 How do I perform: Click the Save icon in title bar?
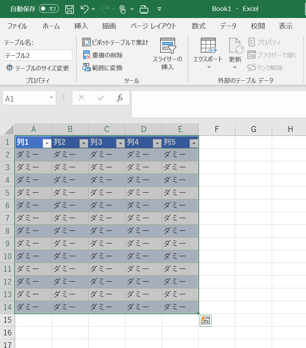pos(70,9)
